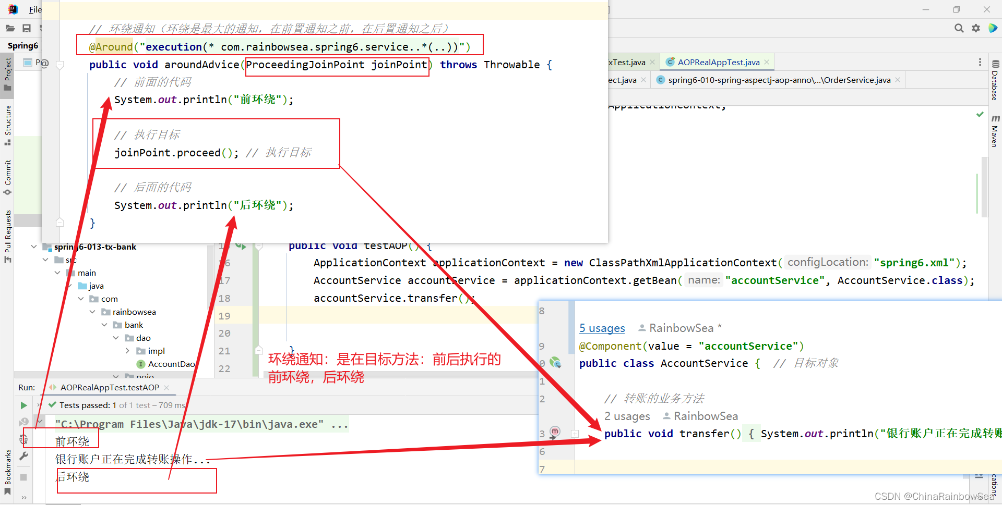Switch to OrderService.java editor tab

779,80
